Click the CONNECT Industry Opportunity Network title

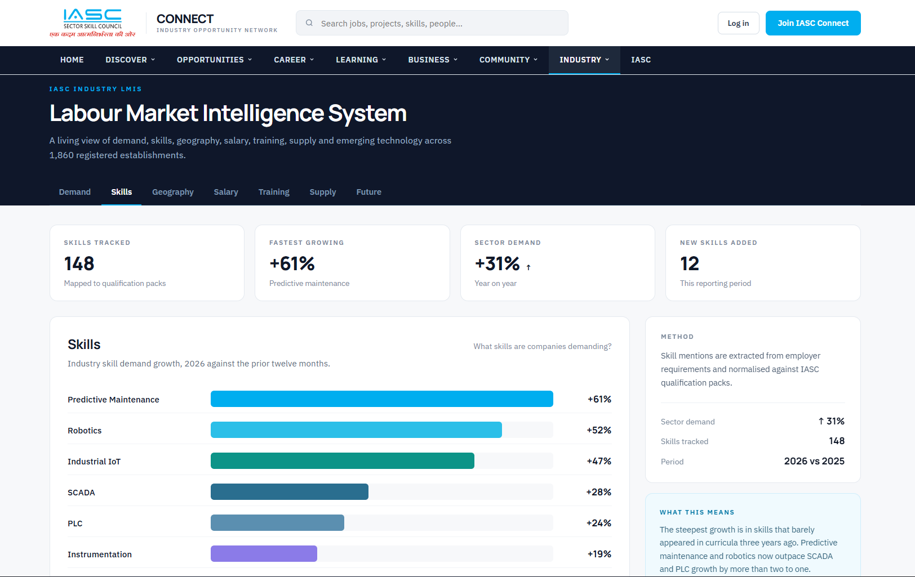point(217,23)
